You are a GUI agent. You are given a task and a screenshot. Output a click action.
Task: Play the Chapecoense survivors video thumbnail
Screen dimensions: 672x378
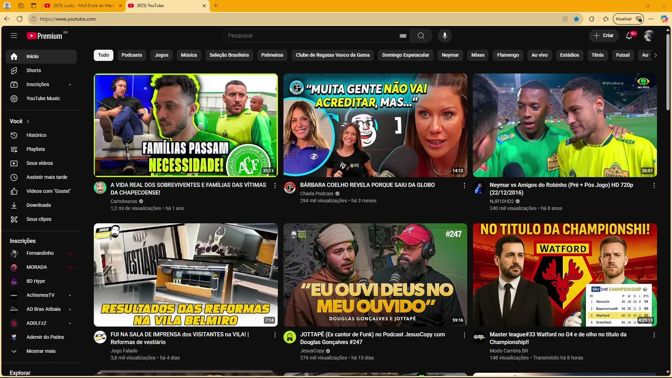pyautogui.click(x=186, y=125)
